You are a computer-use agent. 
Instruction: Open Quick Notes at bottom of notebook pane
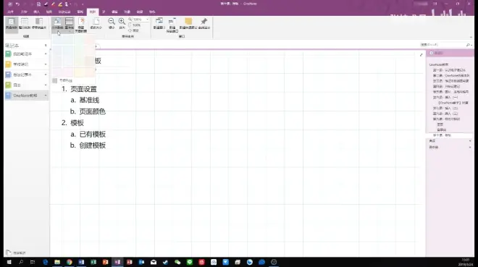[x=16, y=253]
